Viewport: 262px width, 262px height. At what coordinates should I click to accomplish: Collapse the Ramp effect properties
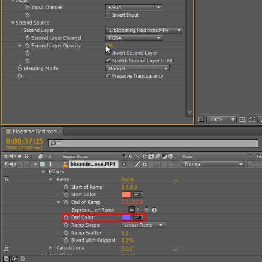(51, 179)
